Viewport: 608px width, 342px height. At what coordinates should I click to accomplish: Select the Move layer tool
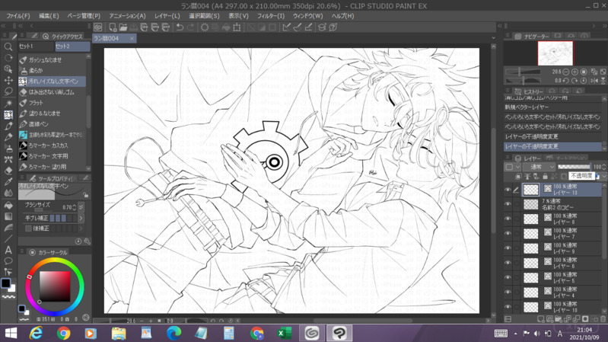(8, 80)
